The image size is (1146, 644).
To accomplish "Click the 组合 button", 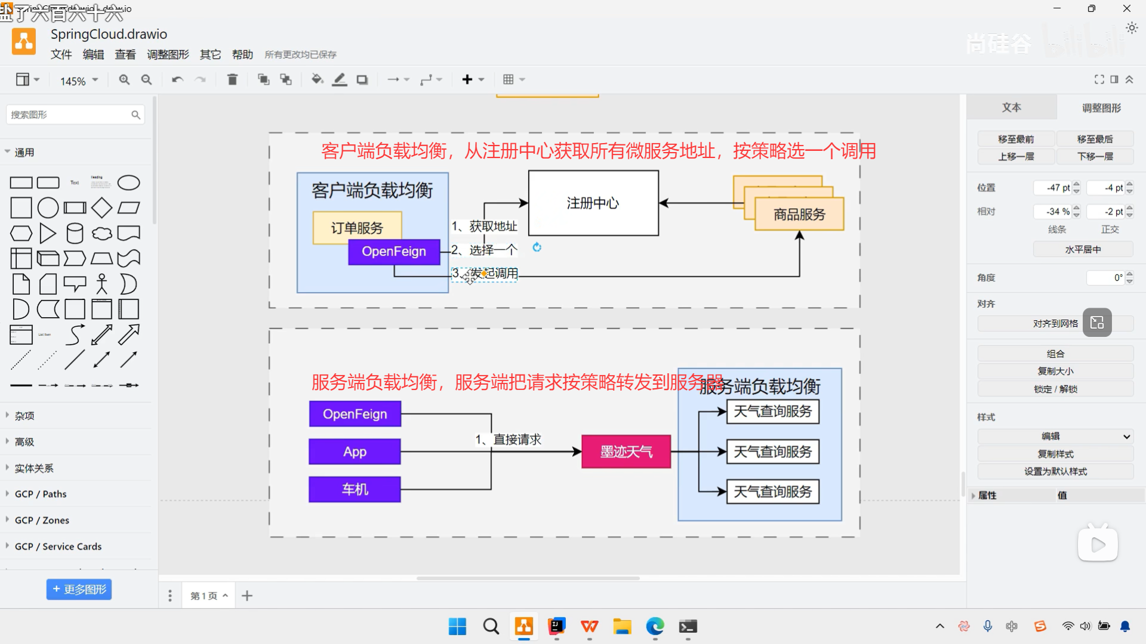I will pyautogui.click(x=1055, y=354).
